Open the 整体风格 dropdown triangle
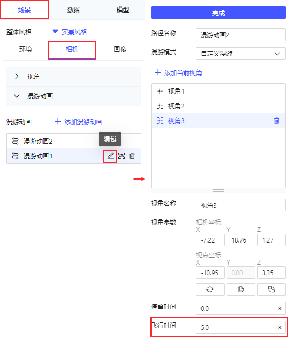Screen dimensions: 291x343 pyautogui.click(x=55, y=32)
